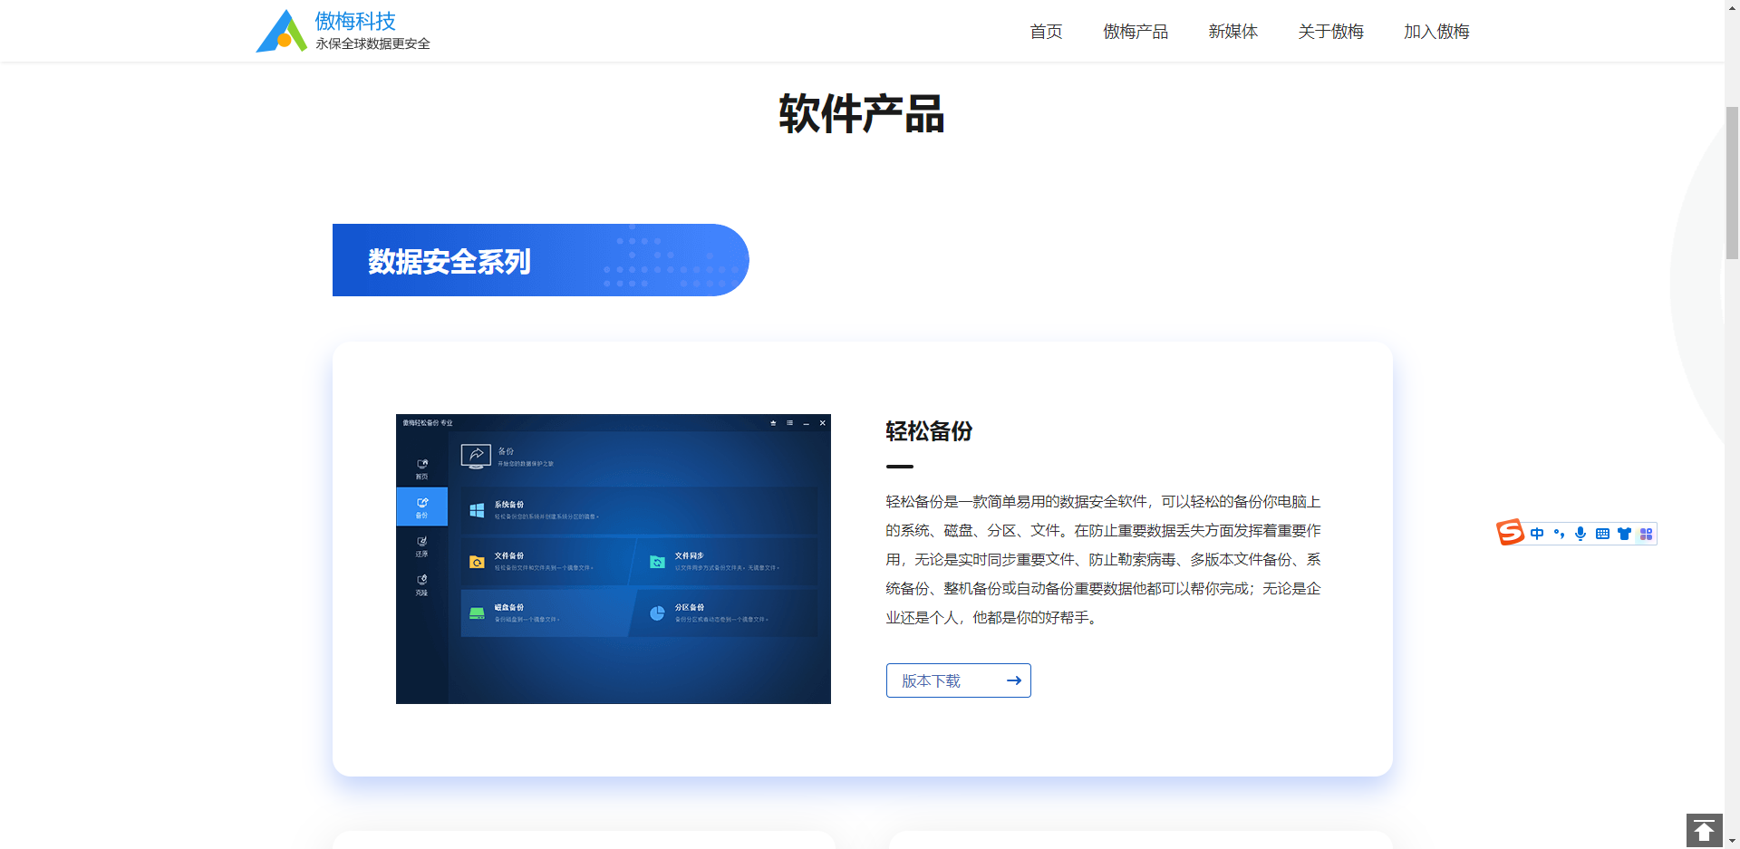Open the 轻松备份 product screenshot thumbnail
Screen dimensions: 1740x849
[614, 559]
